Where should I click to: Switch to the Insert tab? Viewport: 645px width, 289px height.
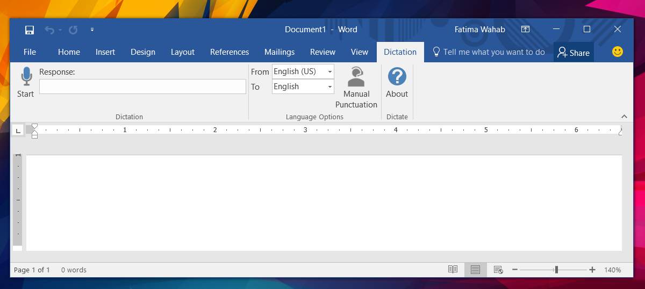click(105, 52)
